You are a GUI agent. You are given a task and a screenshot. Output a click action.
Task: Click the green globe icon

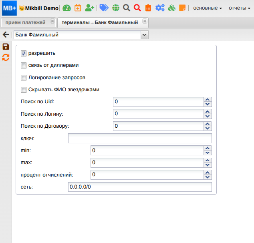pyautogui.click(x=116, y=8)
